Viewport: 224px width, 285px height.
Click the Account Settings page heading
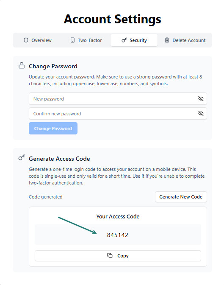[112, 19]
